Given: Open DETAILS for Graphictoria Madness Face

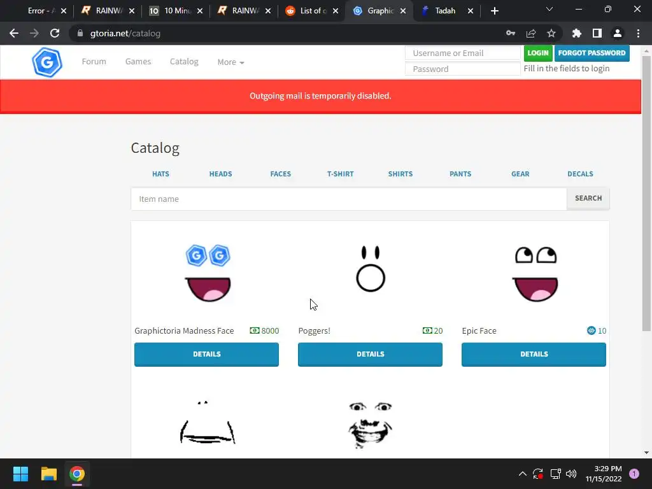Looking at the screenshot, I should click(207, 354).
